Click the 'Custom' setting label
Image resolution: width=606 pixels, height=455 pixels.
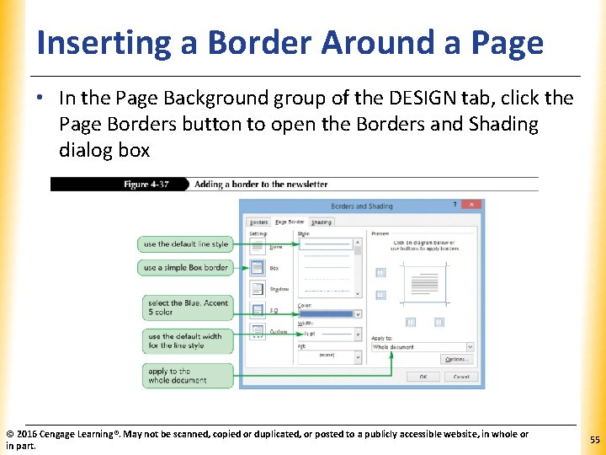pyautogui.click(x=279, y=332)
